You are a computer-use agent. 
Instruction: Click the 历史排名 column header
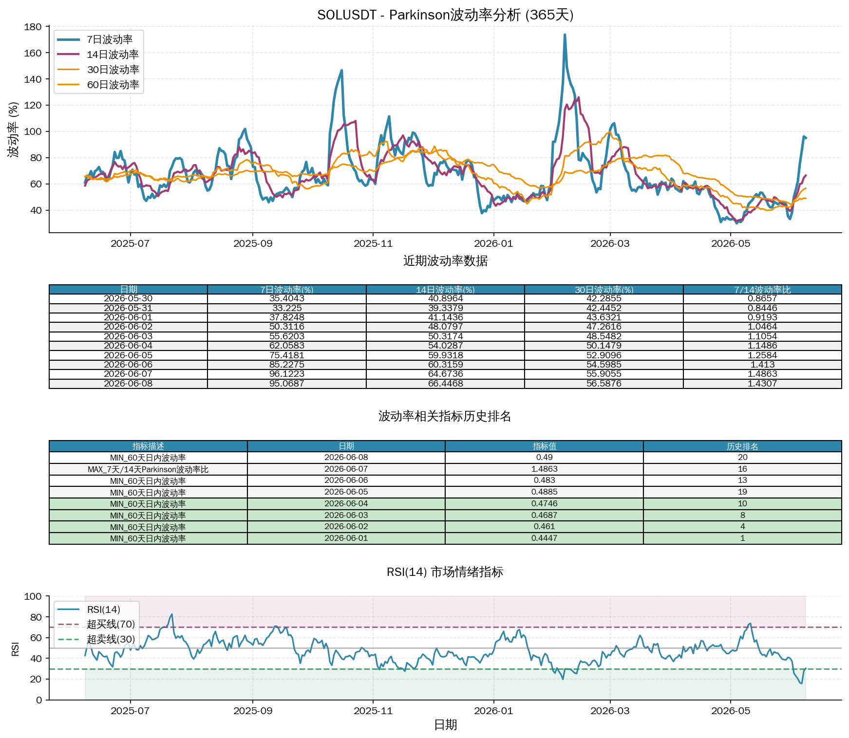coord(742,446)
